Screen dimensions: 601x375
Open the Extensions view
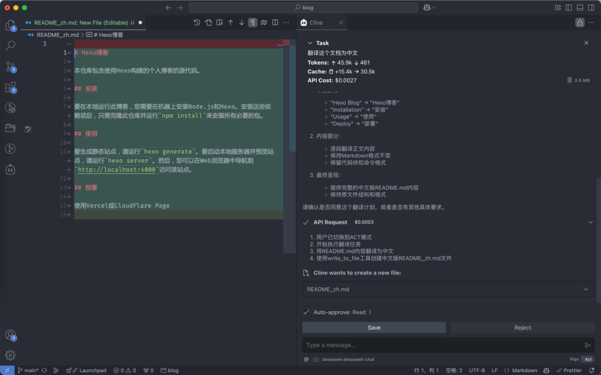11,87
